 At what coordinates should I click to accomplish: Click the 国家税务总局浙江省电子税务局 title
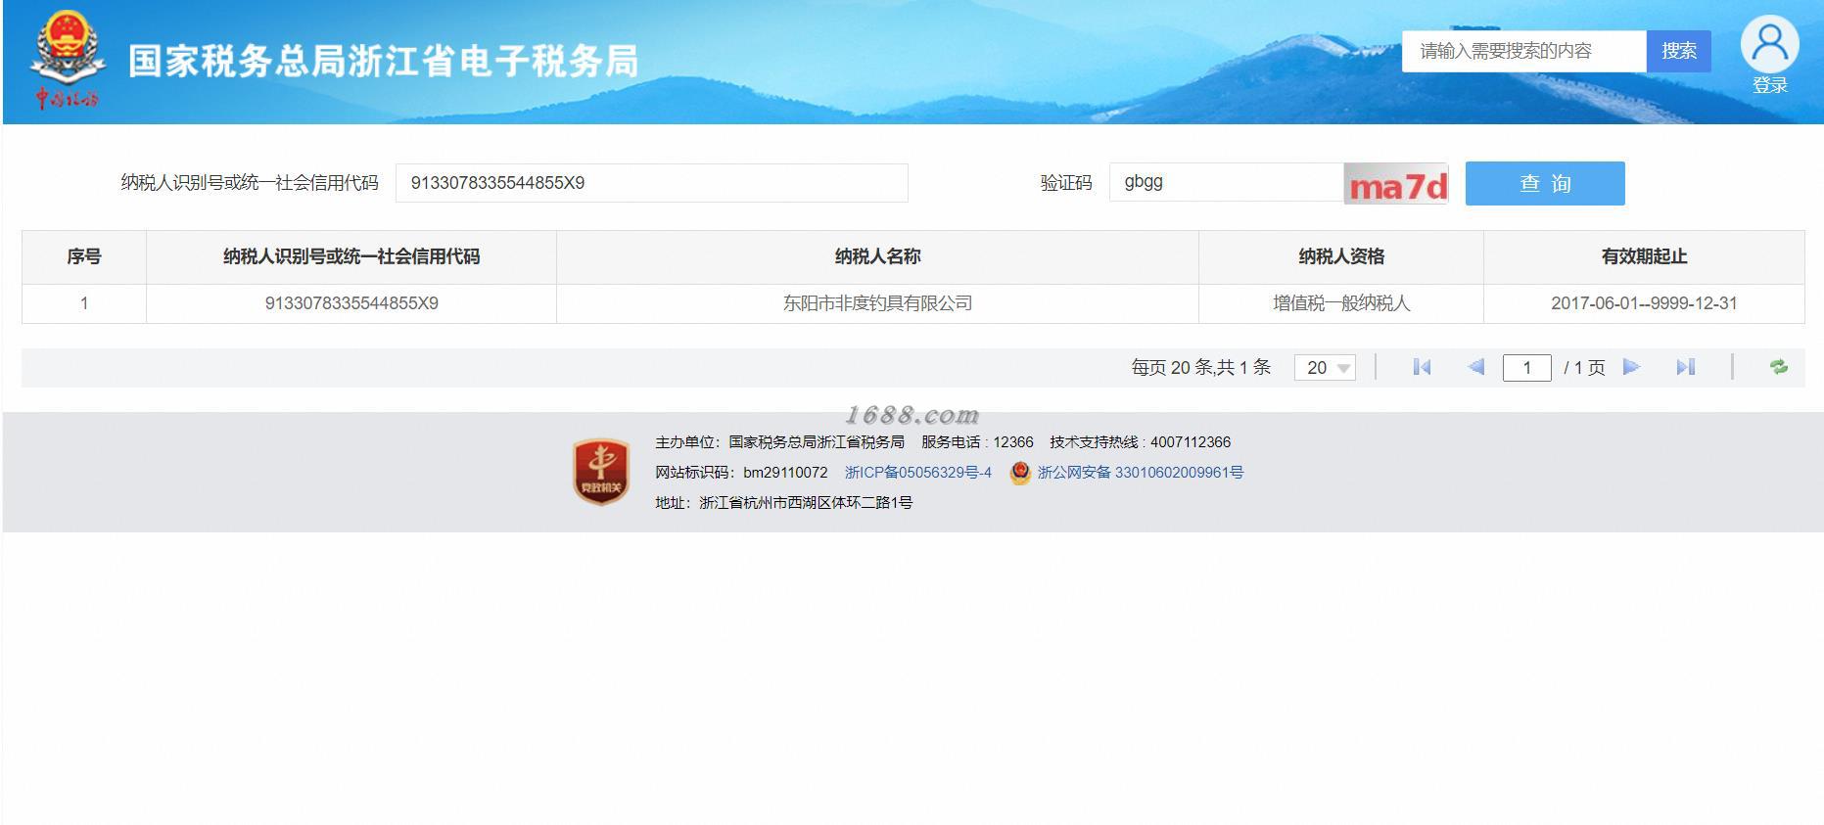pos(383,61)
